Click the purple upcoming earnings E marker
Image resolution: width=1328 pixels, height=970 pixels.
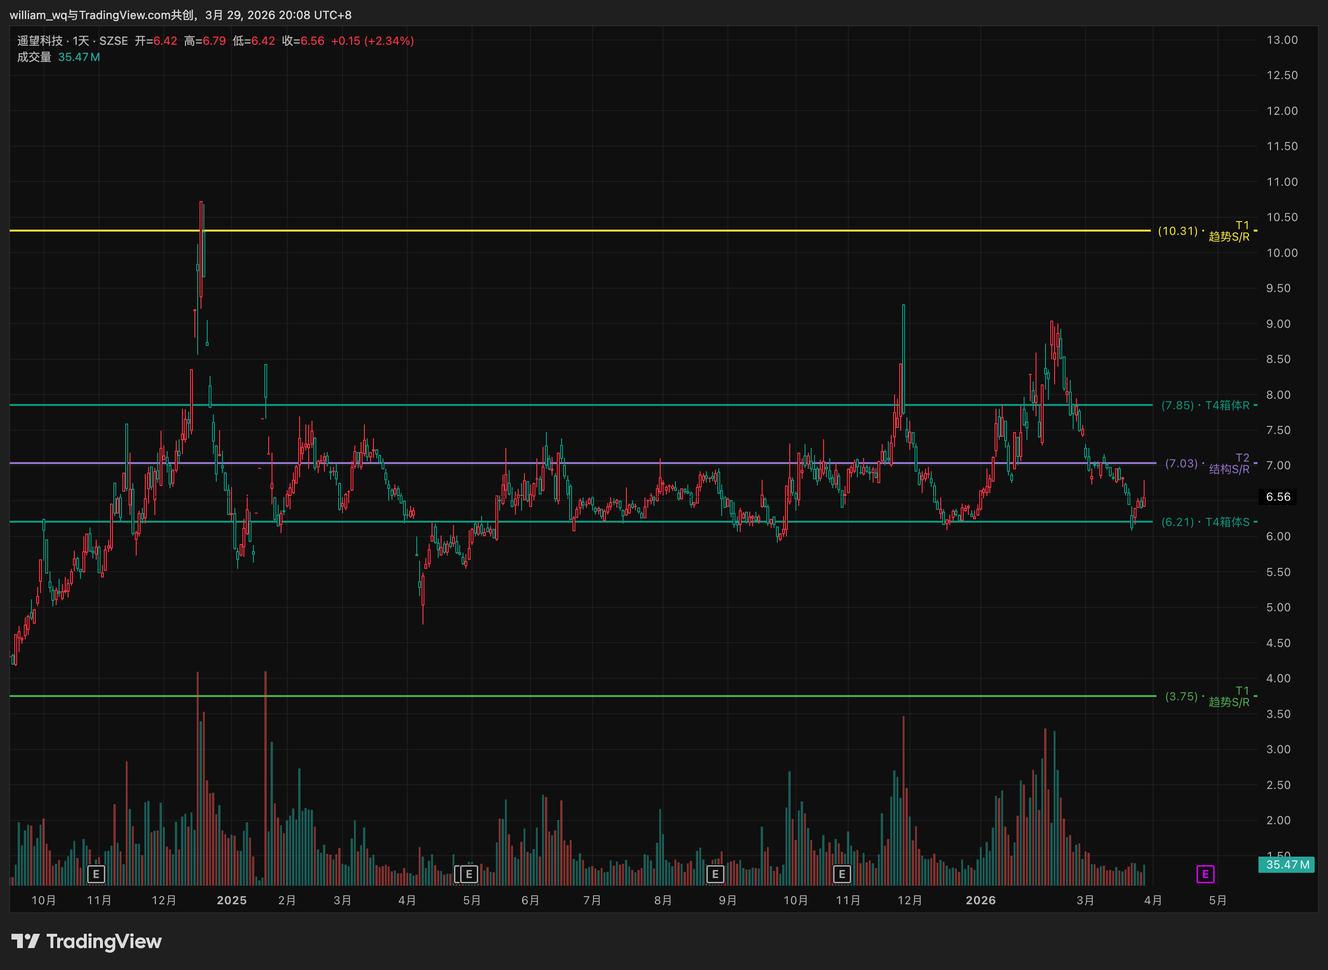1205,874
